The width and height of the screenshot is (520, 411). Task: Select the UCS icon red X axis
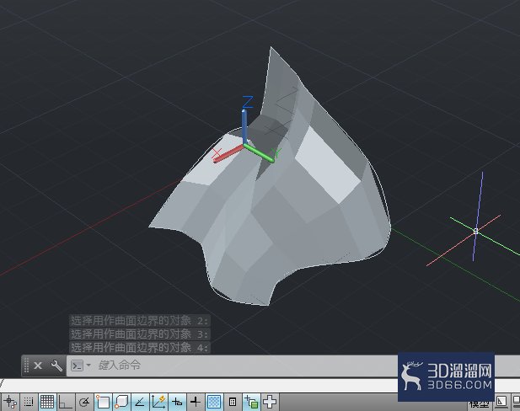coord(229,154)
